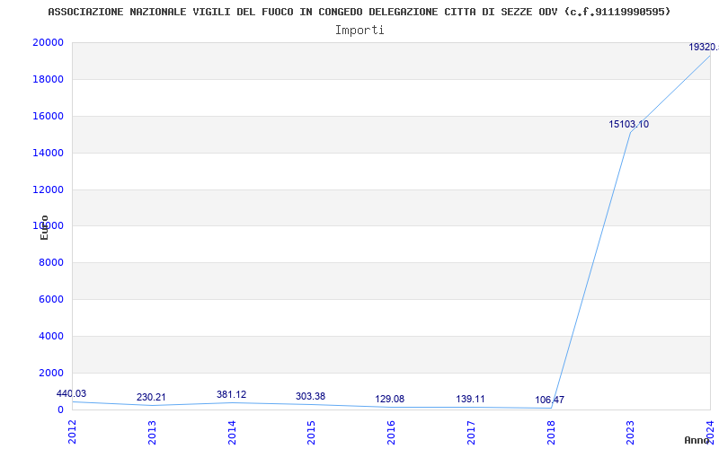Select the 18000 y-axis tick label

48,79
